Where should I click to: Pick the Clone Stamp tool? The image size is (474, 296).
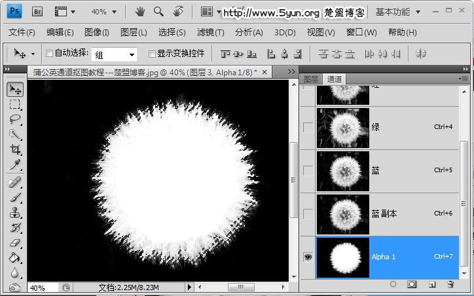pos(15,213)
